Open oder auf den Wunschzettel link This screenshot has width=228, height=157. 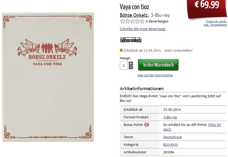point(155,75)
